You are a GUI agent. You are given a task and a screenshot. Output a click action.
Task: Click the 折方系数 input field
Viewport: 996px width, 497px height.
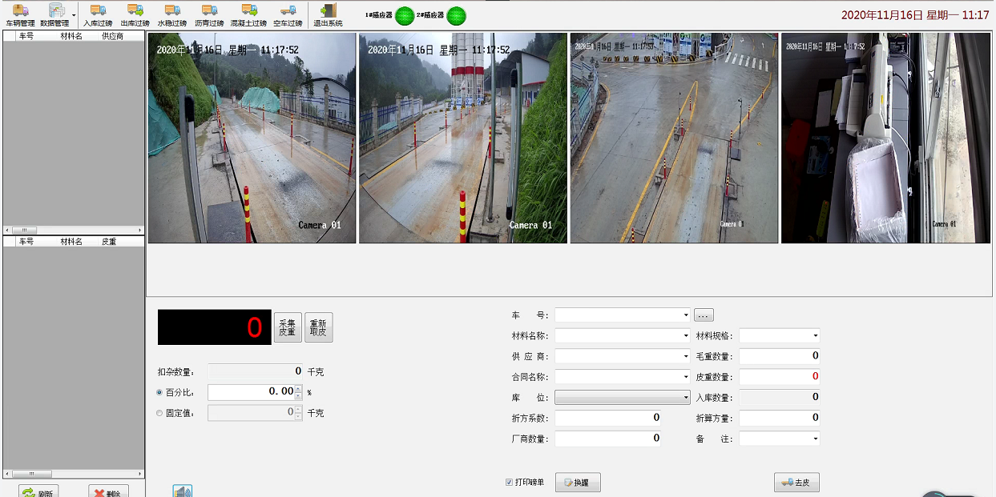(608, 418)
